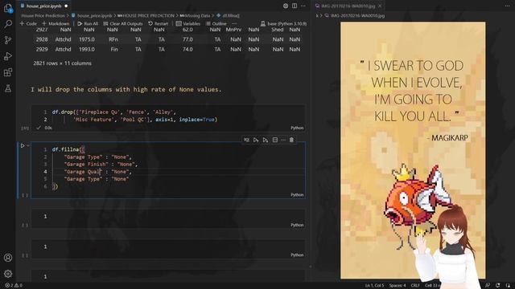
Task: Open the Variables panel
Action: coord(187,23)
